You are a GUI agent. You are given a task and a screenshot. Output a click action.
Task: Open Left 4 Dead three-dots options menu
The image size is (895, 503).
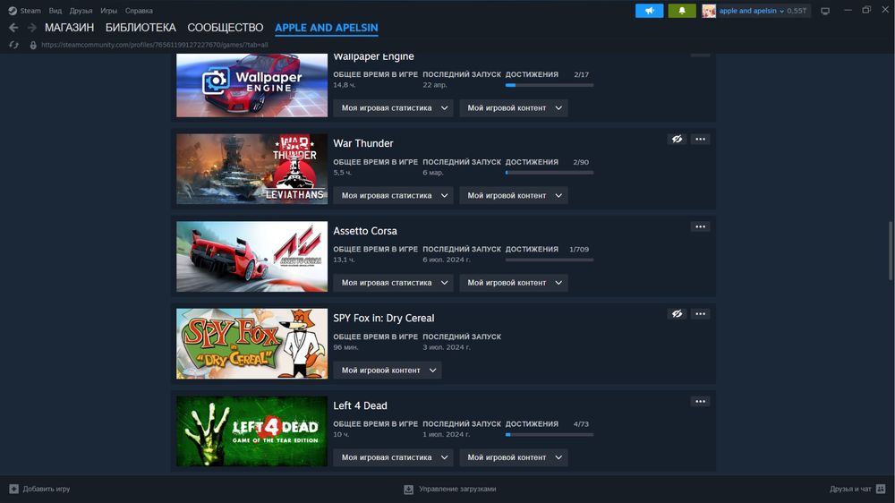pyautogui.click(x=701, y=401)
